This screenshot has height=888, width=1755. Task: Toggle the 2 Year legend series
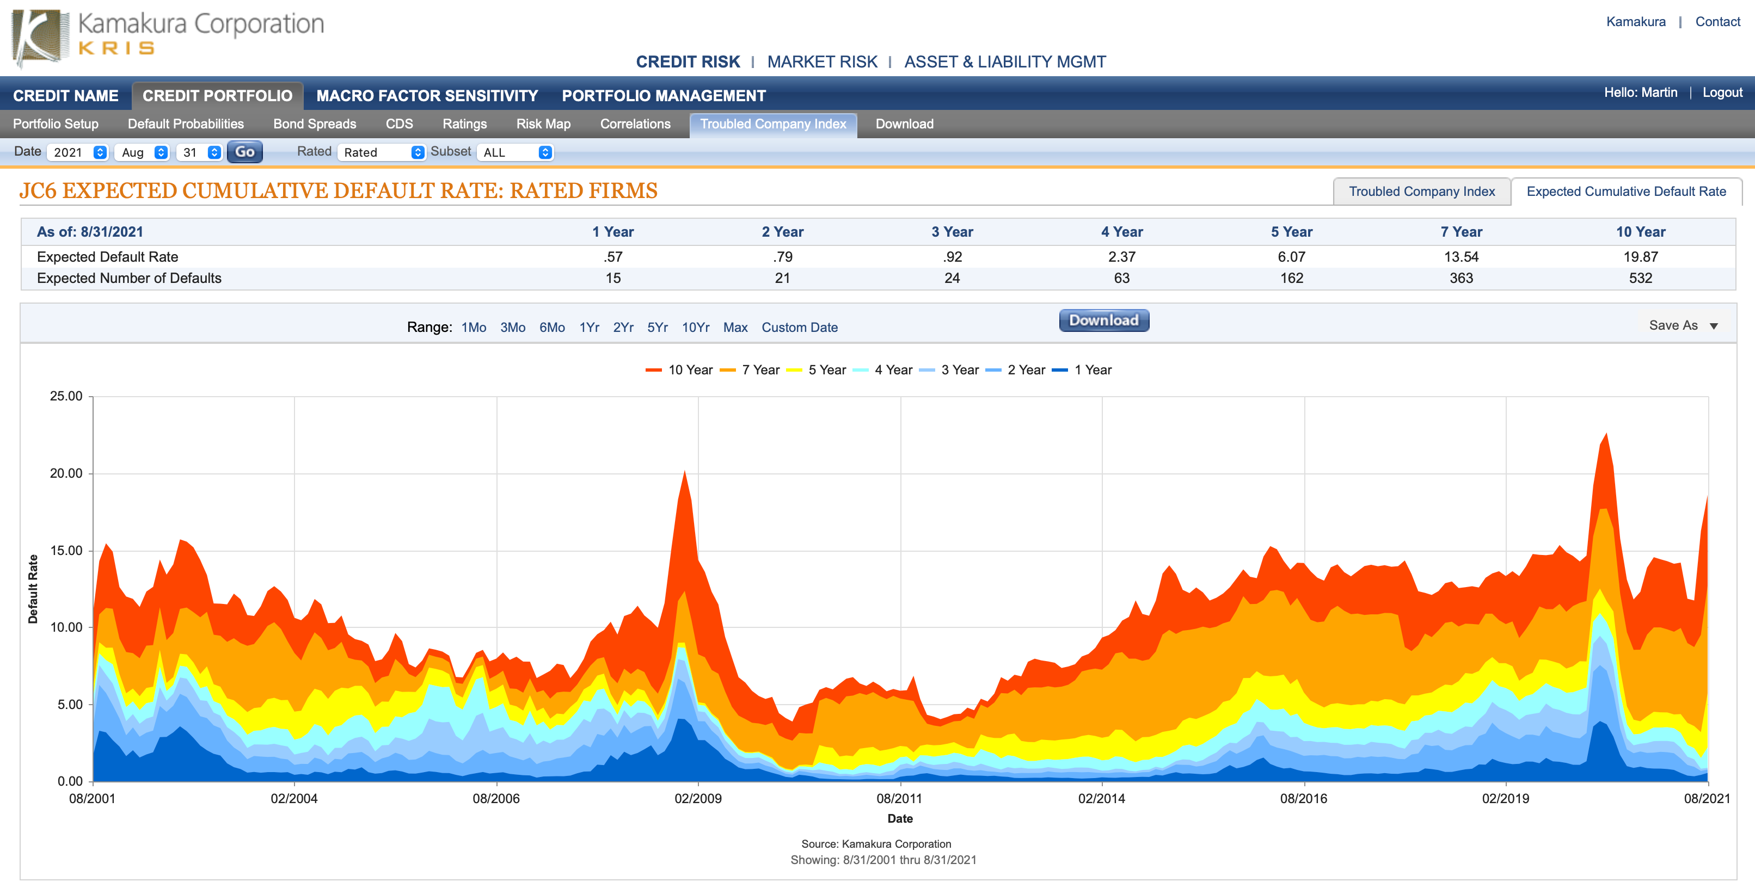[x=1015, y=370]
